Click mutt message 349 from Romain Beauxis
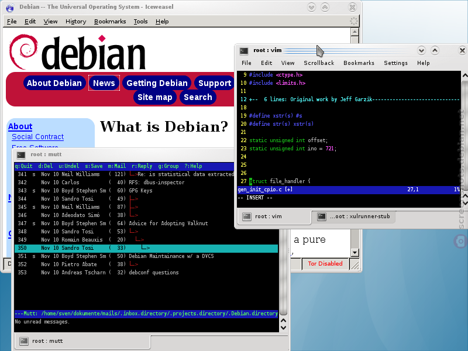 (146, 240)
